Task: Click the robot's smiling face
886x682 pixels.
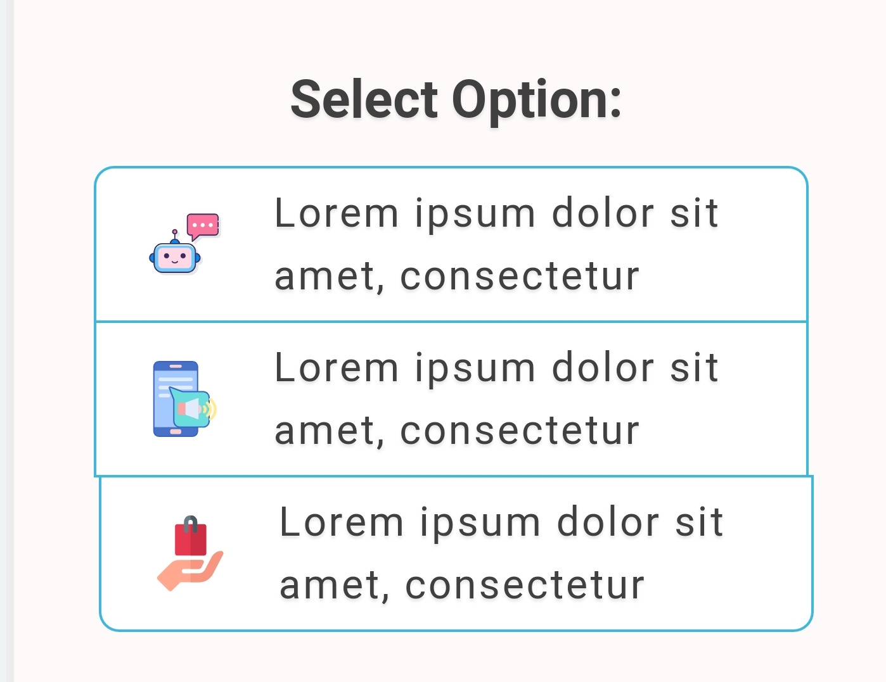Action: point(175,258)
